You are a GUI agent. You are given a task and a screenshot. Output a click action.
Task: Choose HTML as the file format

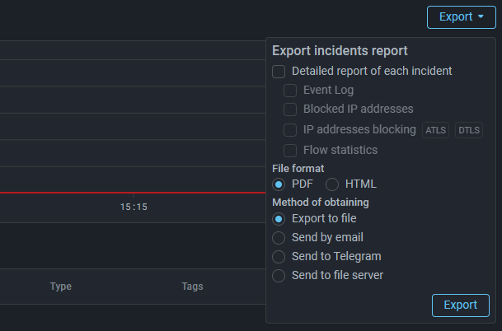[x=332, y=184]
